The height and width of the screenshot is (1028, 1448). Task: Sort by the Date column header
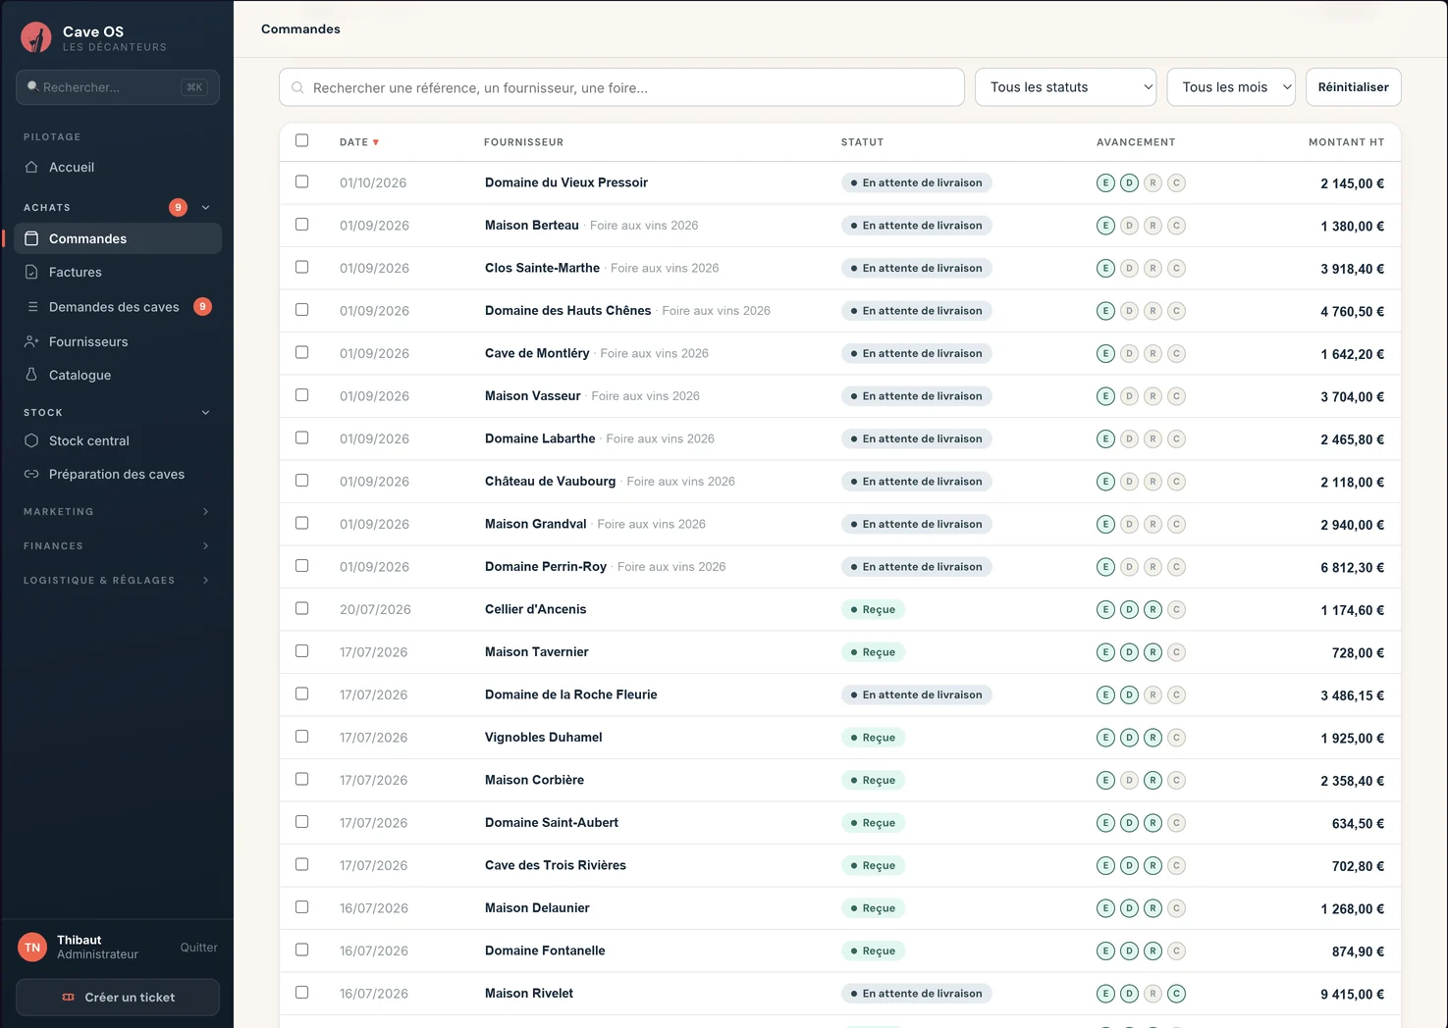359,142
